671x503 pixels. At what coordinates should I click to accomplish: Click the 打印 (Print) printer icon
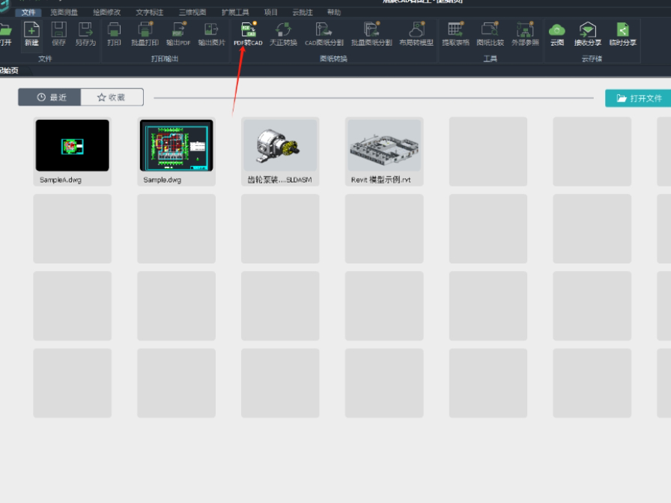coord(114,30)
